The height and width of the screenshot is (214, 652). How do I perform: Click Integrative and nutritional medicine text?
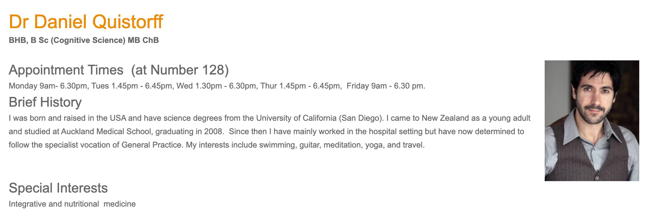click(72, 204)
